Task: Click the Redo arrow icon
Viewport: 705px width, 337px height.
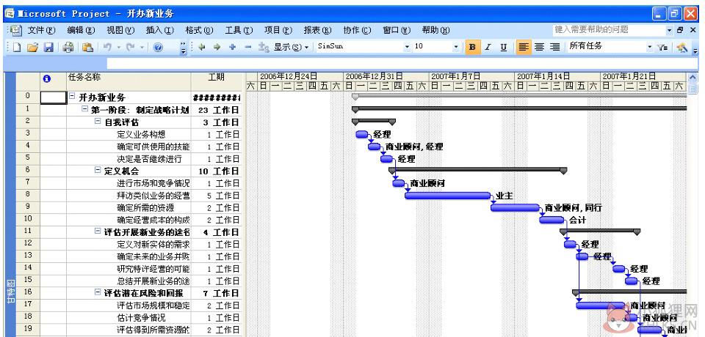Action: [131, 47]
